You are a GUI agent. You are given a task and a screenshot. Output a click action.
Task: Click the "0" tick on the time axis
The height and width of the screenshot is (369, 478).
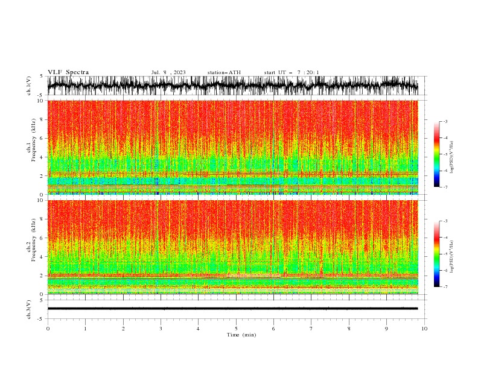[48, 329]
